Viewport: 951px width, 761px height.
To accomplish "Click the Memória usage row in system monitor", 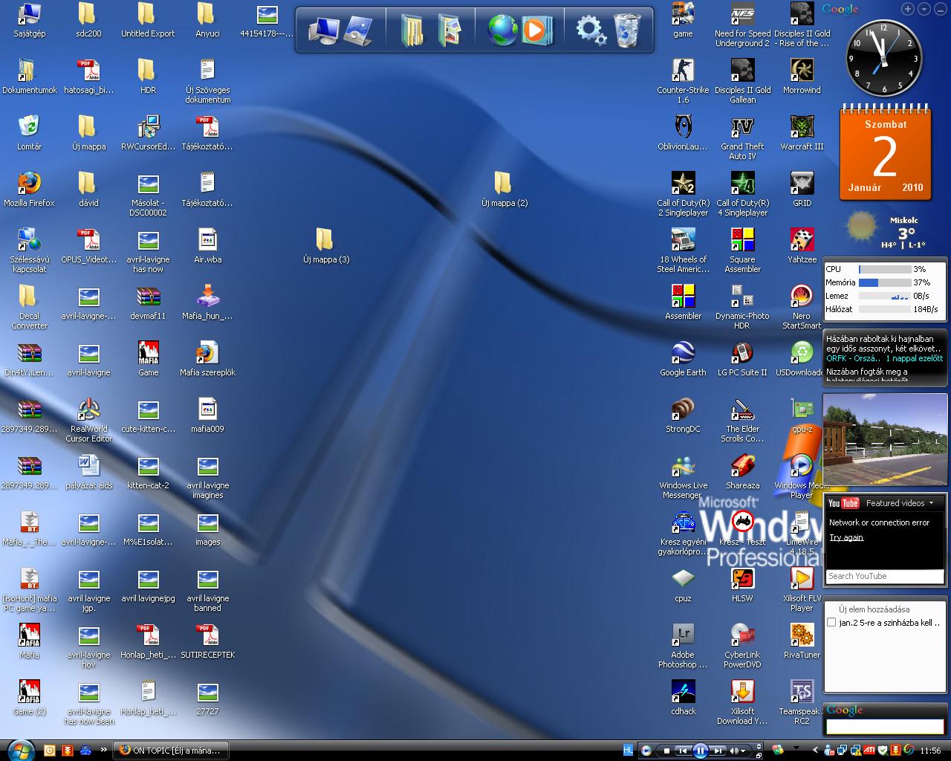I will (883, 282).
